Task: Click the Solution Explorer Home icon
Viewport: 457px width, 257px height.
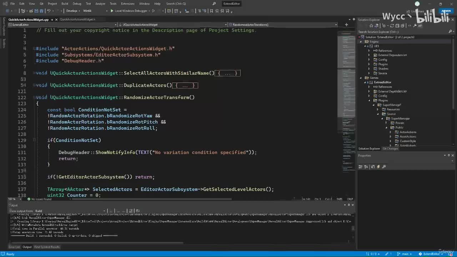Action: point(371,26)
